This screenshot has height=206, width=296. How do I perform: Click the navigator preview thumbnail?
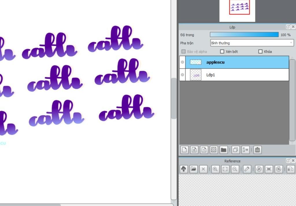tap(237, 10)
